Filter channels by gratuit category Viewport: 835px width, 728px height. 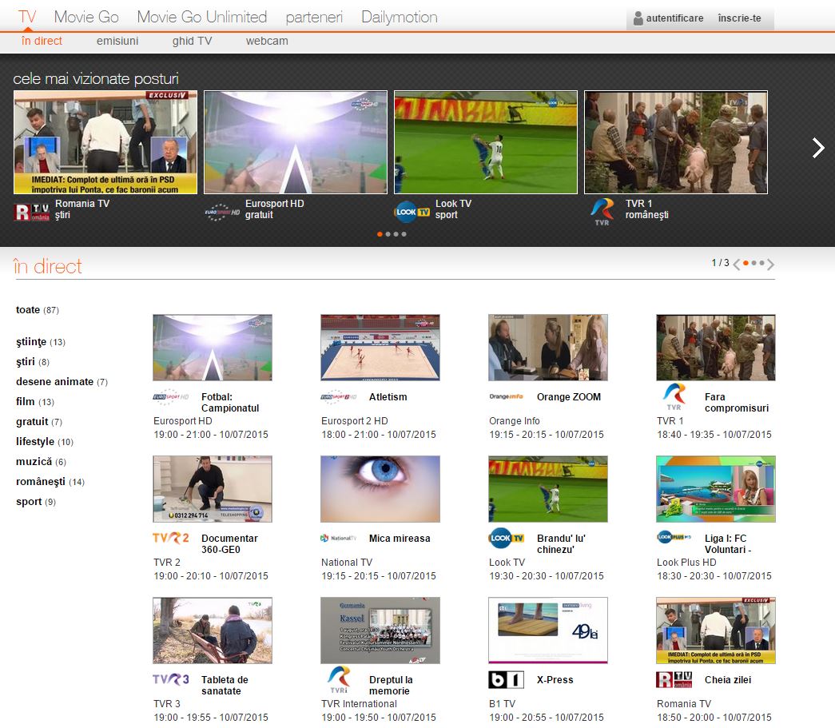pos(39,422)
